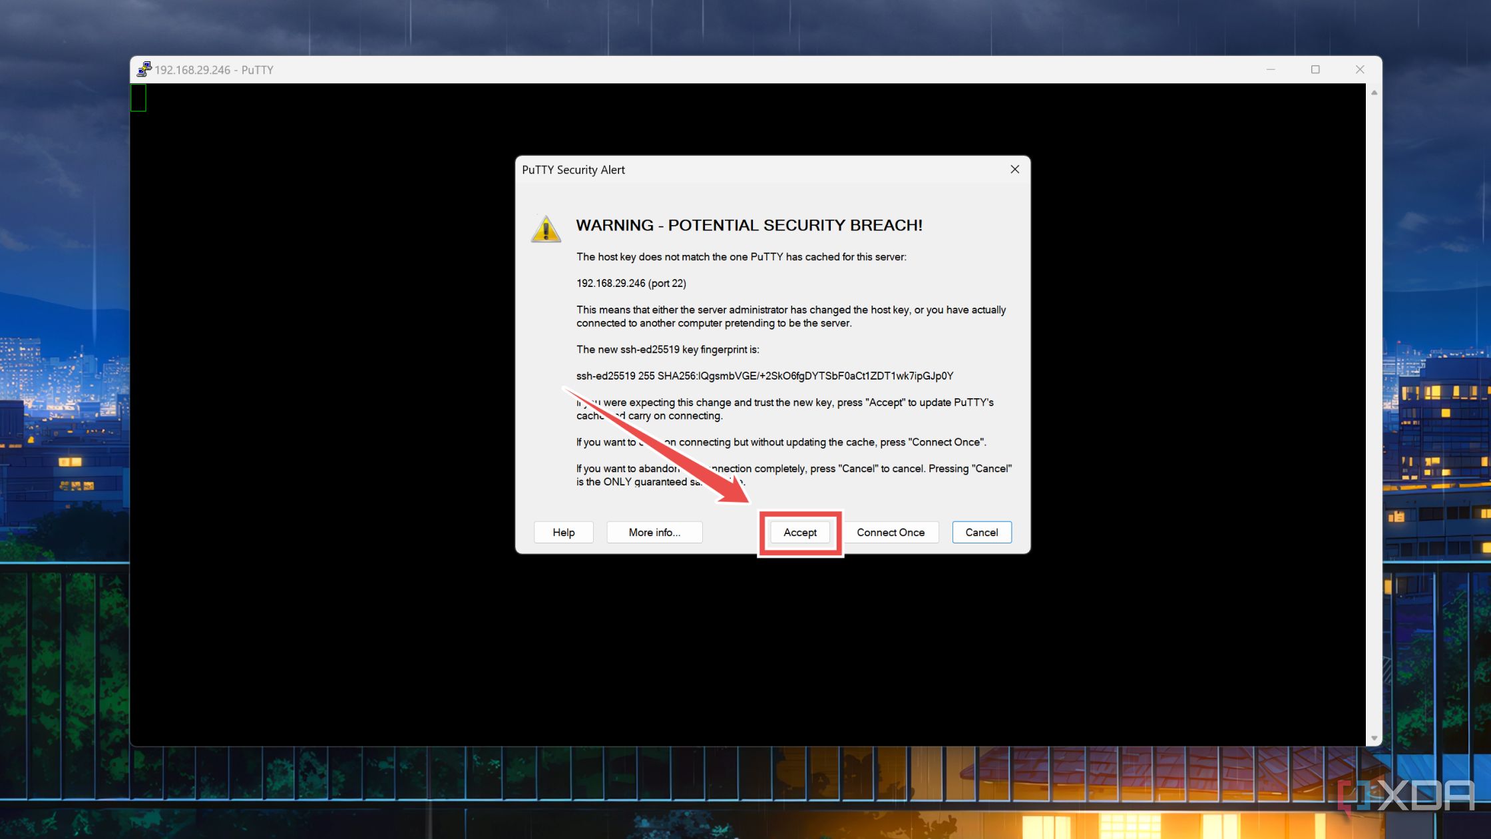Click the 'PuTTY Security Alert' dialog title

pos(573,170)
